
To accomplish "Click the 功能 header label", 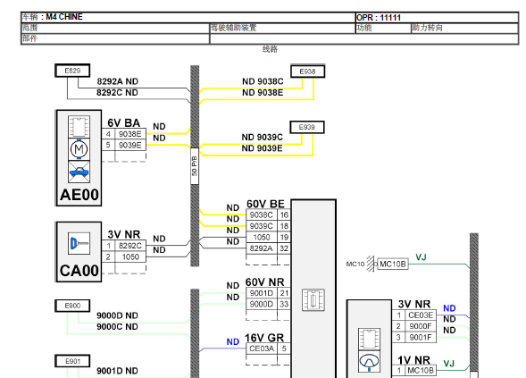I will point(364,28).
